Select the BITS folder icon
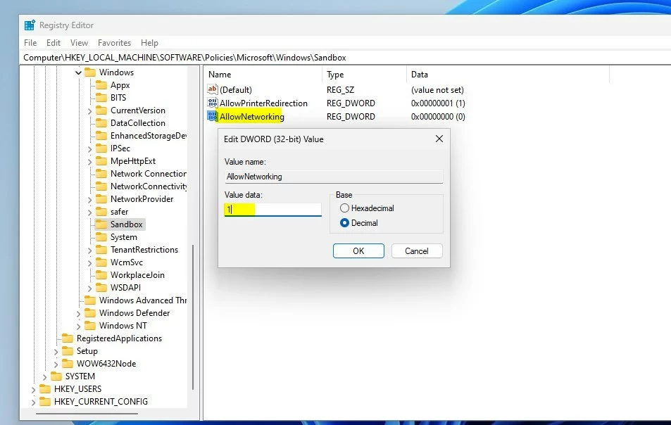This screenshot has height=425, width=671. coord(101,98)
